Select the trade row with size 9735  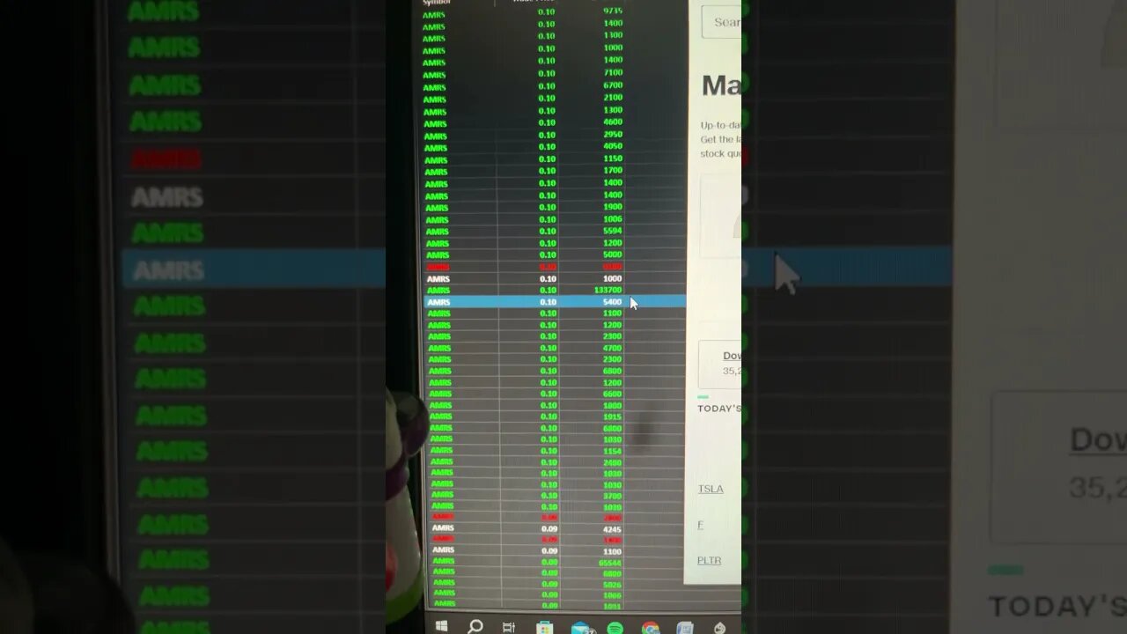point(555,11)
